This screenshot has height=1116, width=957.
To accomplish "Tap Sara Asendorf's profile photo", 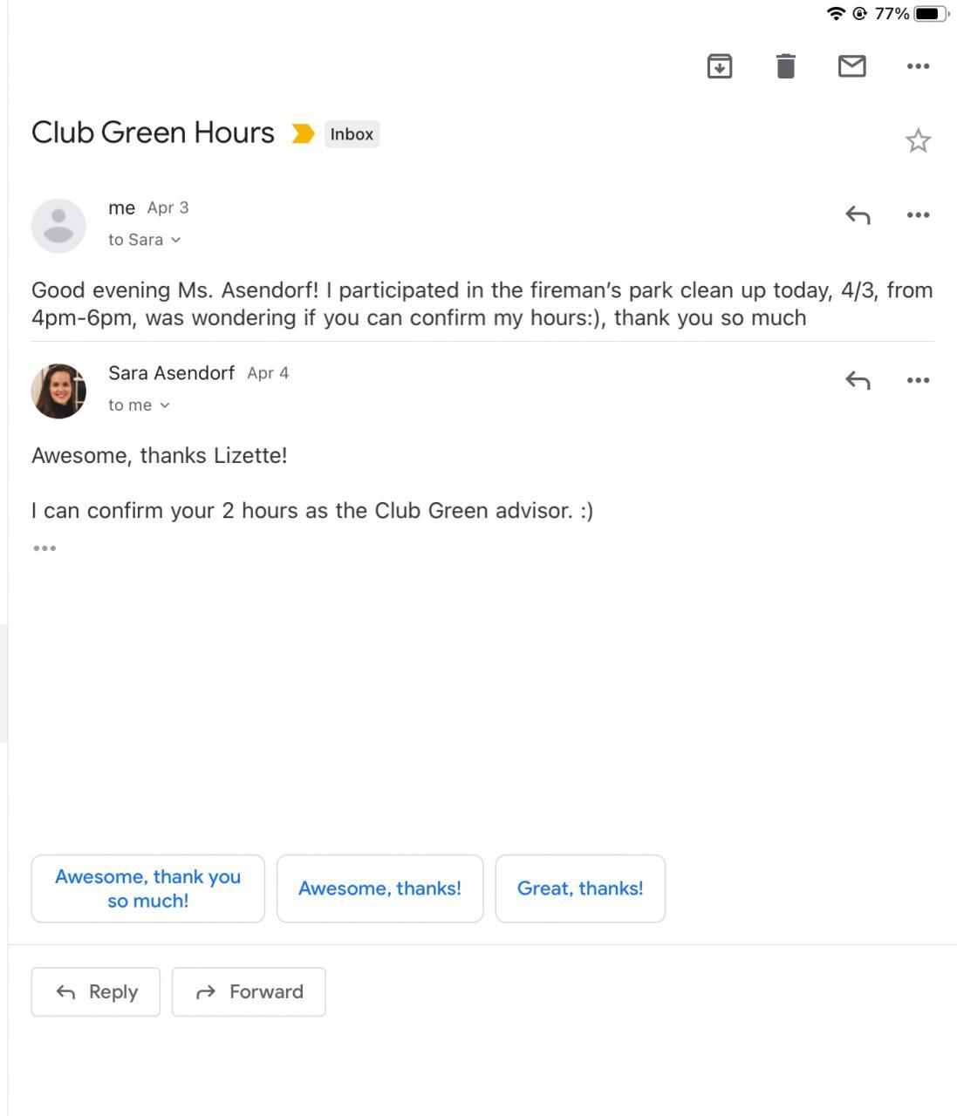I will 58,391.
